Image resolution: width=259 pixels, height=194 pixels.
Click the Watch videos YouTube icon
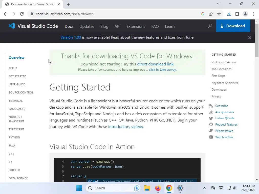coord(211,137)
